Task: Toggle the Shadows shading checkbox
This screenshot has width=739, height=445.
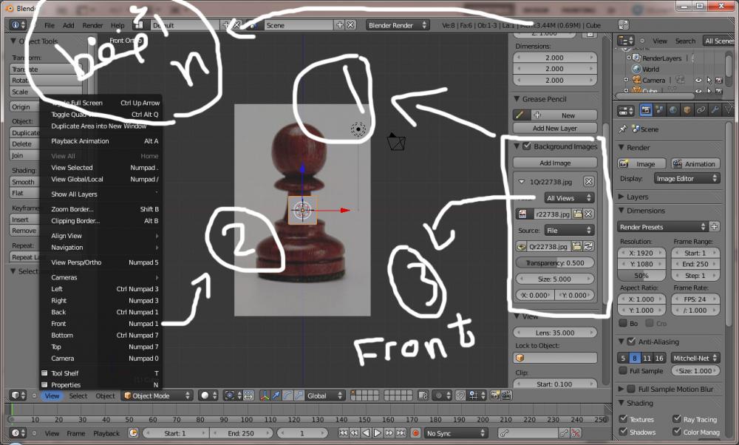Action: (x=623, y=432)
